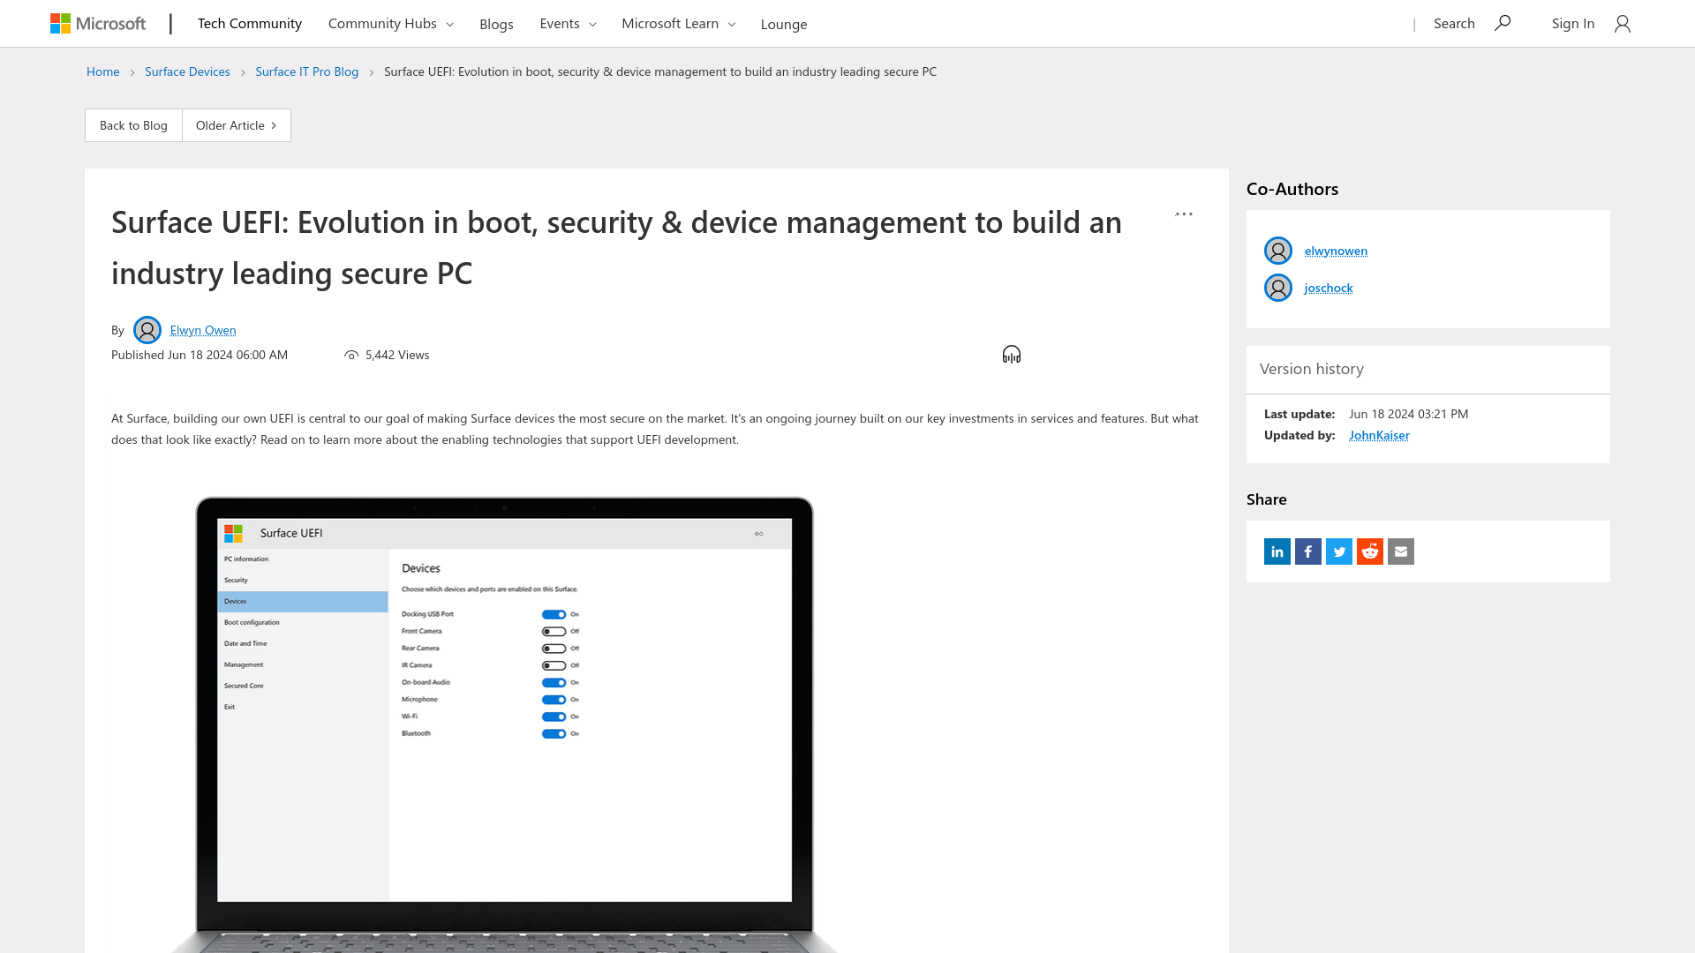Open the search magnifier icon

tap(1503, 23)
